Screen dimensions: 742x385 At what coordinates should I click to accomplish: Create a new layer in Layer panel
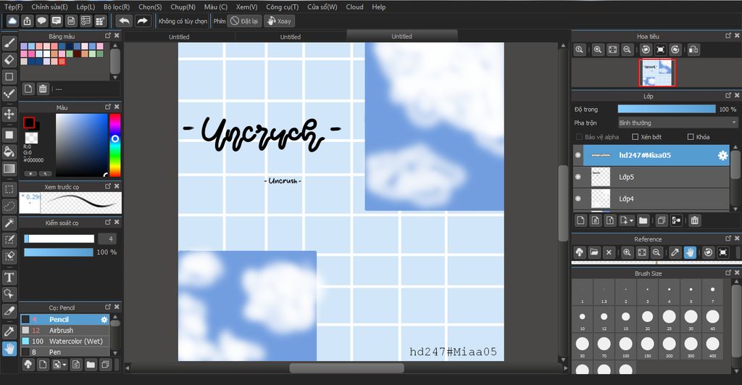(x=581, y=220)
